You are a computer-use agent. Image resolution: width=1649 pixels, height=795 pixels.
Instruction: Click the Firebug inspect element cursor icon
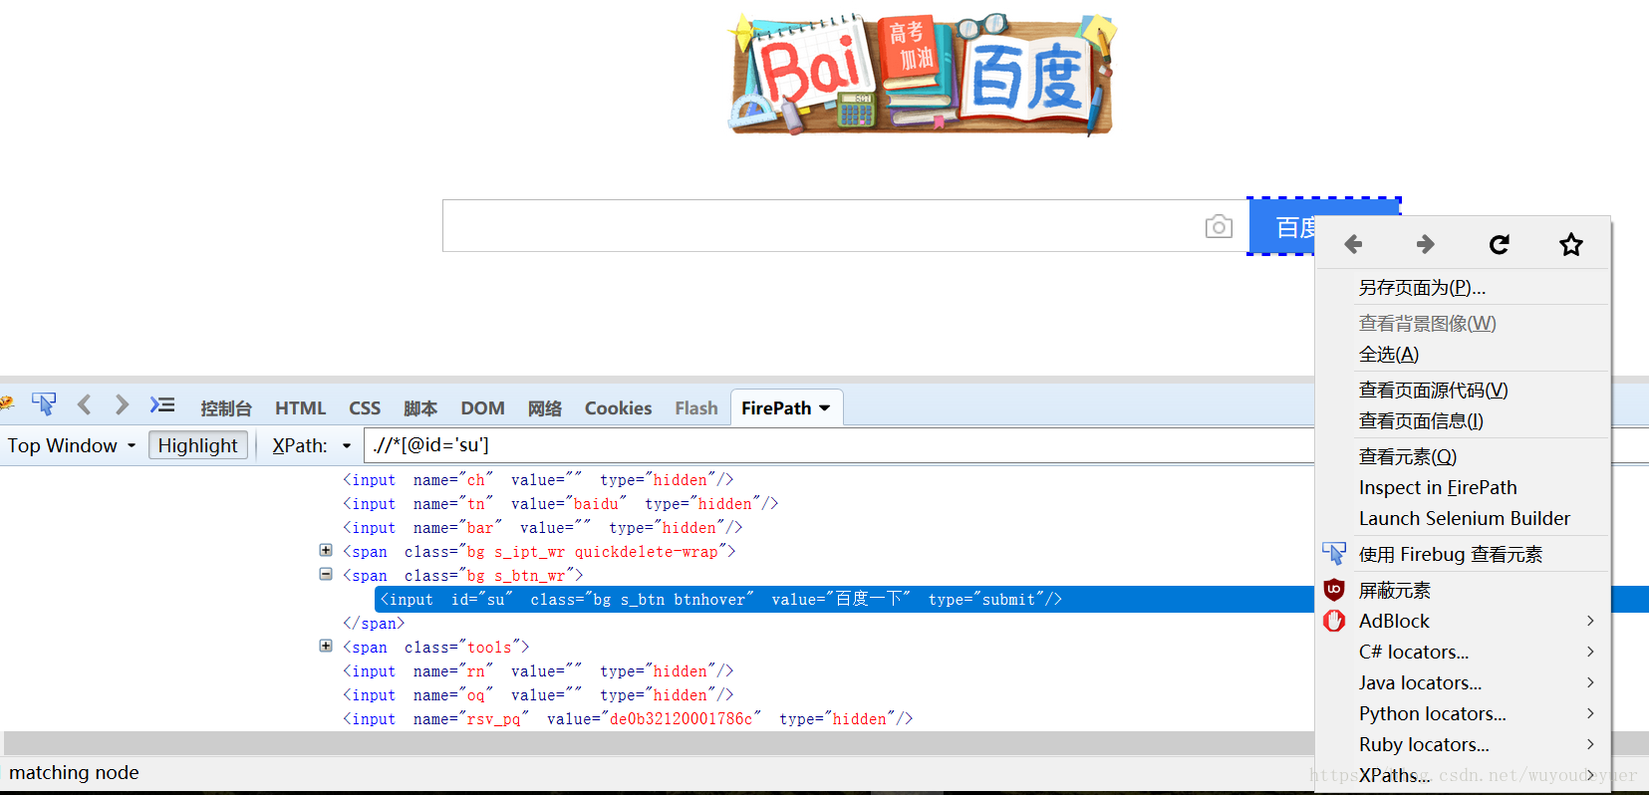click(44, 403)
